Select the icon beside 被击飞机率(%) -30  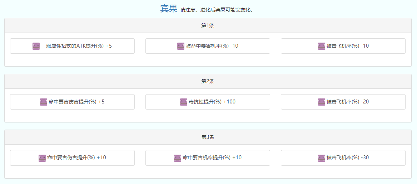[x=322, y=158]
